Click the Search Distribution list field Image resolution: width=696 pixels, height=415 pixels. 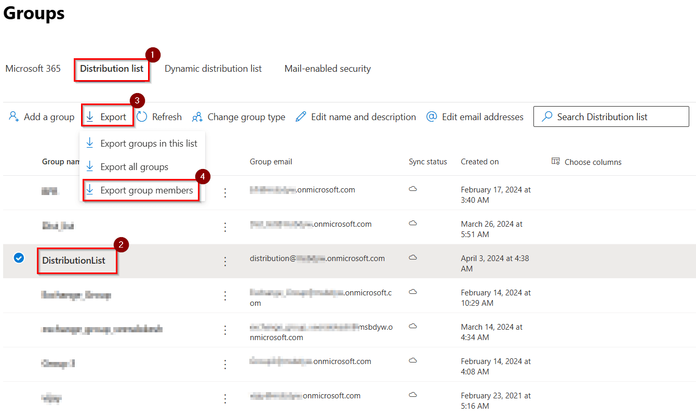[x=618, y=117]
